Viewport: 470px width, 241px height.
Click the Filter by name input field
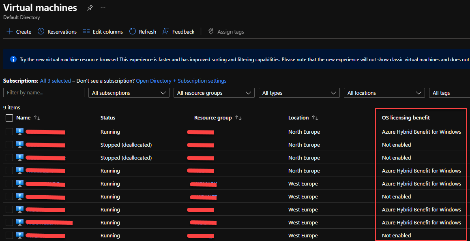pyautogui.click(x=44, y=93)
